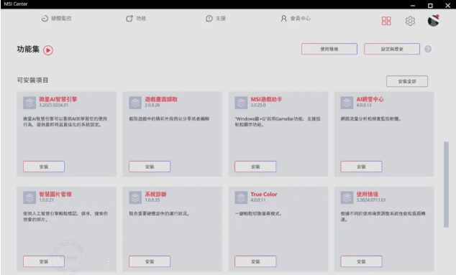Image resolution: width=456 pixels, height=275 pixels.
Task: Click version text 2.0.0.26
Action: [152, 105]
